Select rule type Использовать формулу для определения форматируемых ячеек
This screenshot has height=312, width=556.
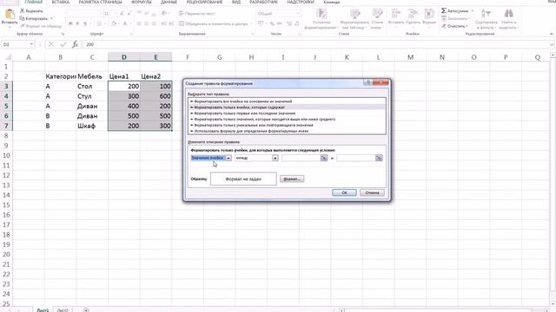(287, 131)
